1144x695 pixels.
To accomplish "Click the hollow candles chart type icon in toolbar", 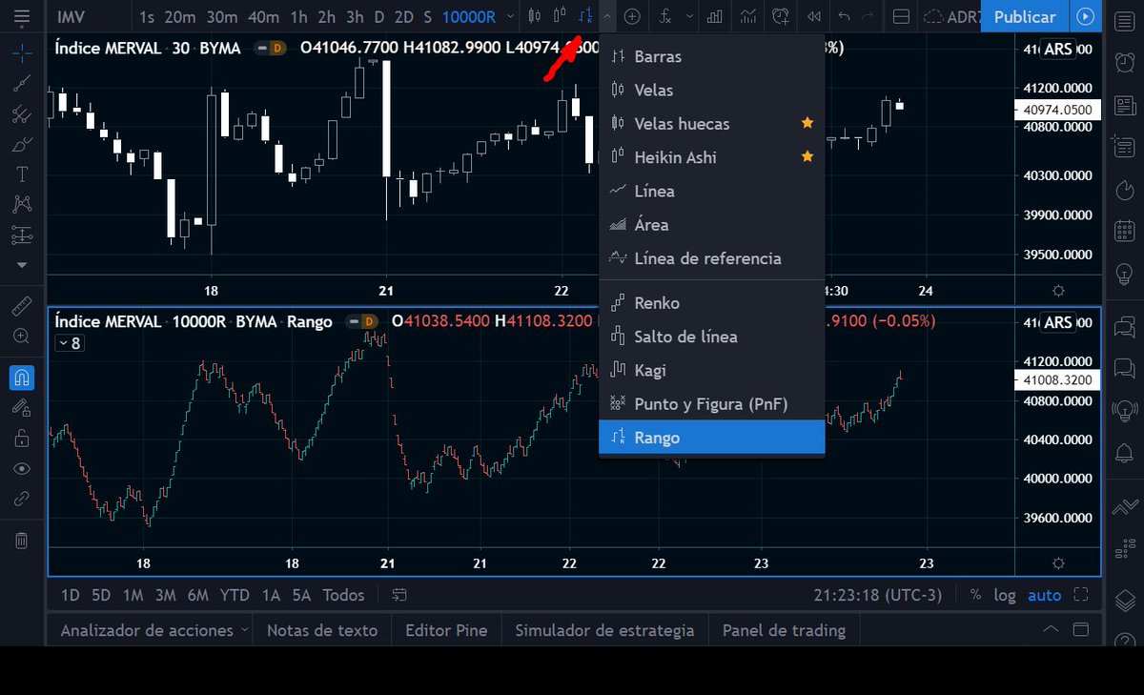I will (560, 16).
